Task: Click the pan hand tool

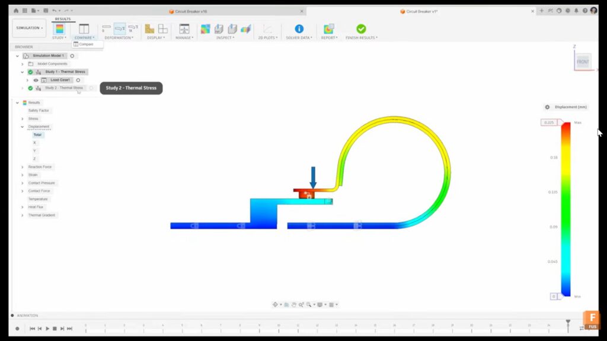Action: 294,305
